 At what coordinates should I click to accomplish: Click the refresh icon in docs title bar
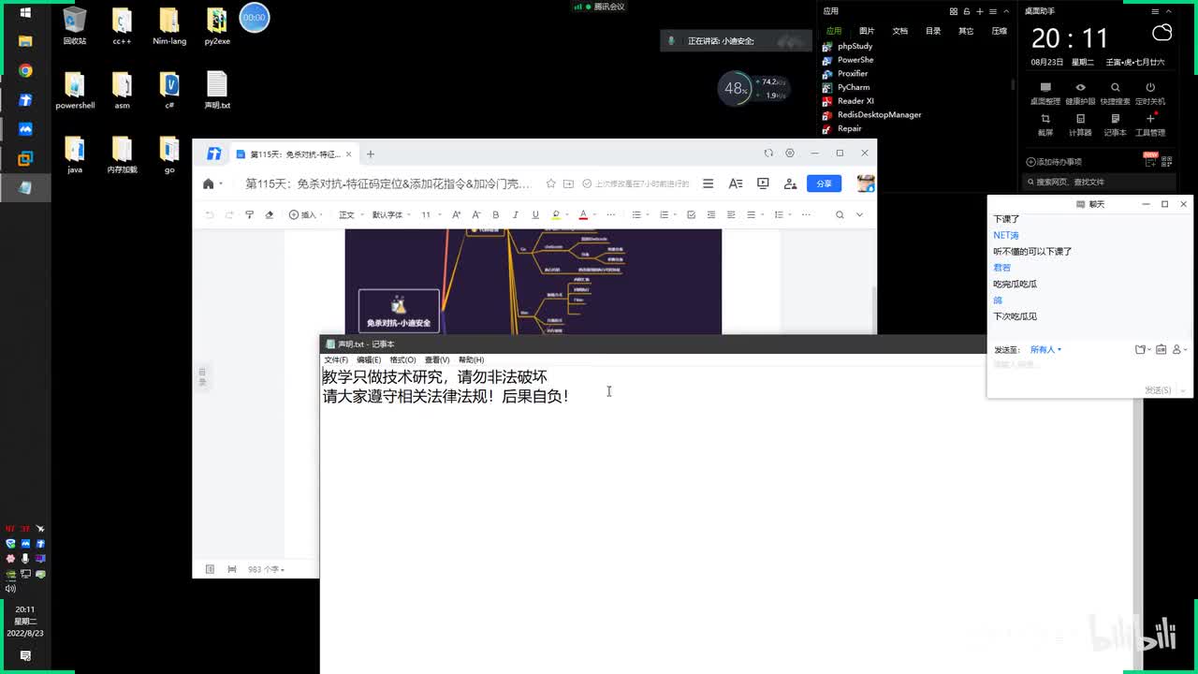pos(768,154)
